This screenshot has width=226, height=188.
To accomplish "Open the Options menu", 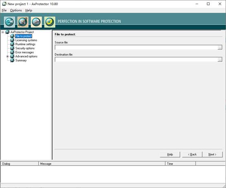I will click(x=16, y=10).
